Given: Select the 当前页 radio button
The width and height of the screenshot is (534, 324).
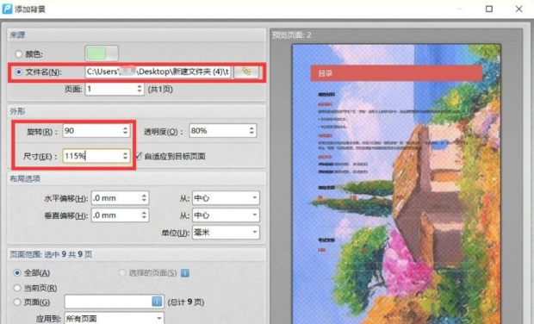Looking at the screenshot, I should (17, 288).
